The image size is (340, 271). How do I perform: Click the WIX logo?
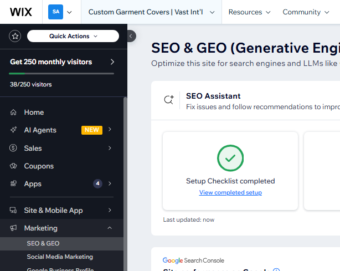pyautogui.click(x=21, y=12)
